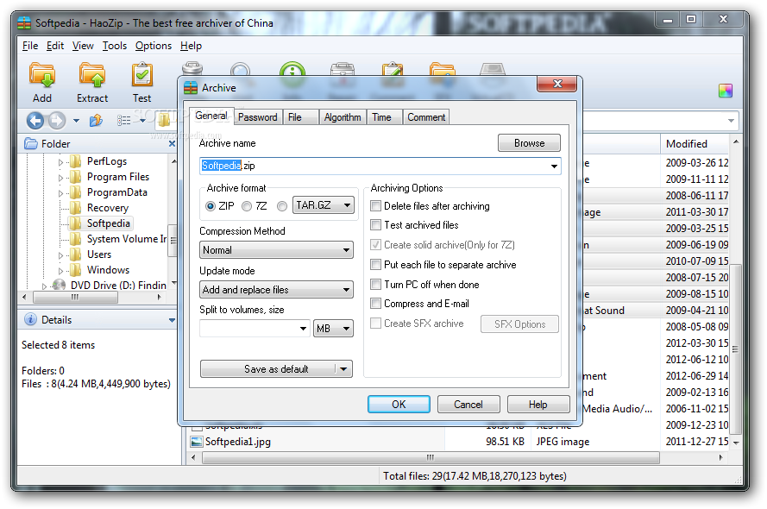This screenshot has height=509, width=767.
Task: Expand the PerfLogs tree node
Action: [x=60, y=162]
